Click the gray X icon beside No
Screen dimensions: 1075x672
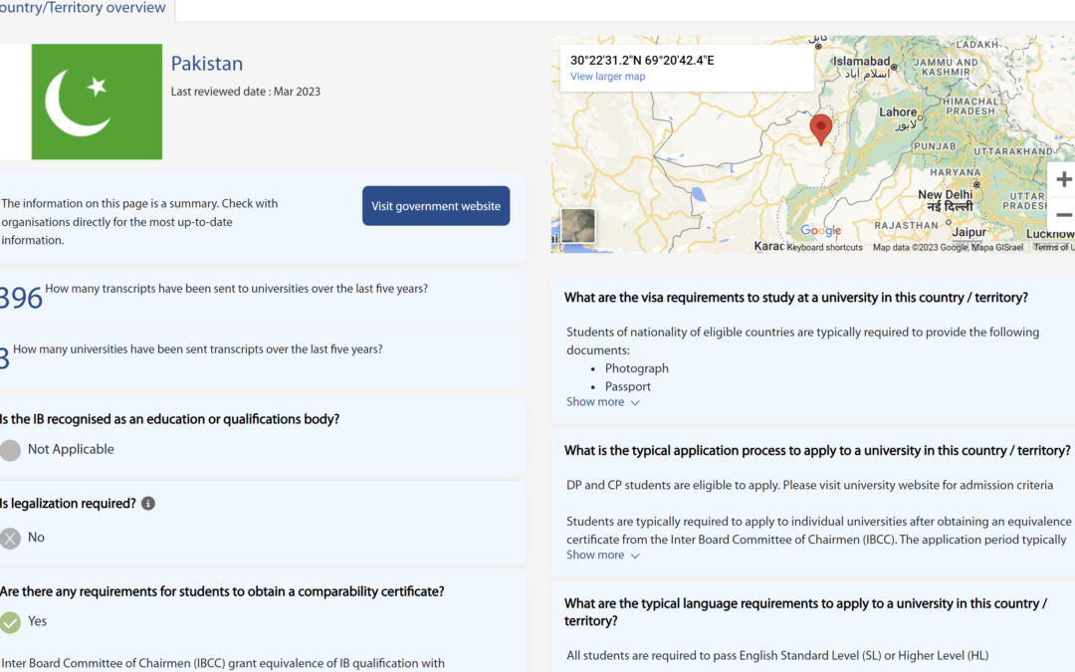coord(10,539)
